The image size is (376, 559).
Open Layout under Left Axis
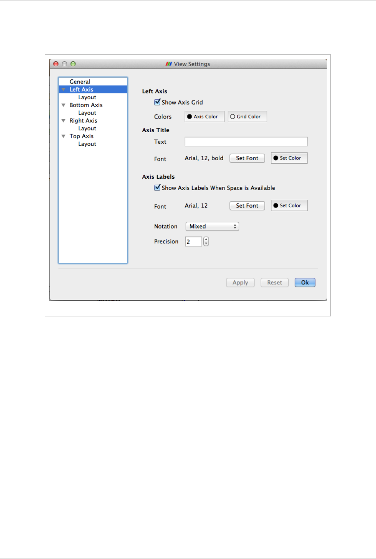[87, 97]
